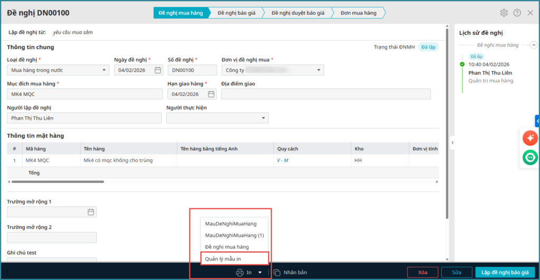Screen dimensions: 540x280
Task: Open Đơn vị đề nghị mua dropdown
Action: [319, 70]
